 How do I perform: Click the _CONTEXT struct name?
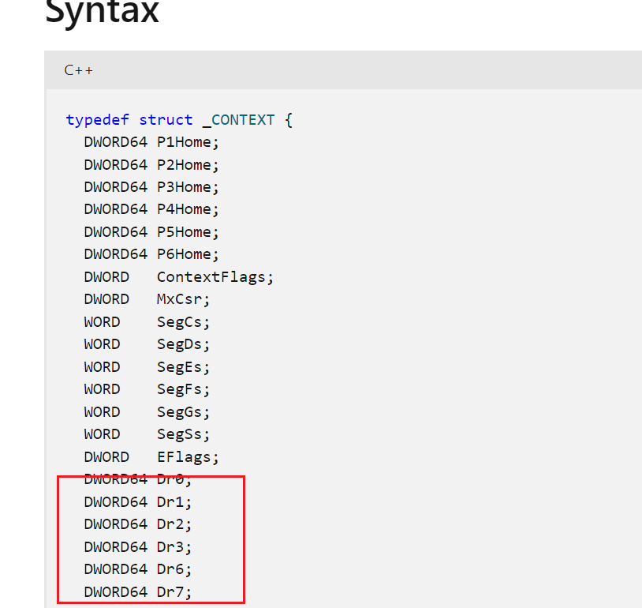pyautogui.click(x=238, y=120)
